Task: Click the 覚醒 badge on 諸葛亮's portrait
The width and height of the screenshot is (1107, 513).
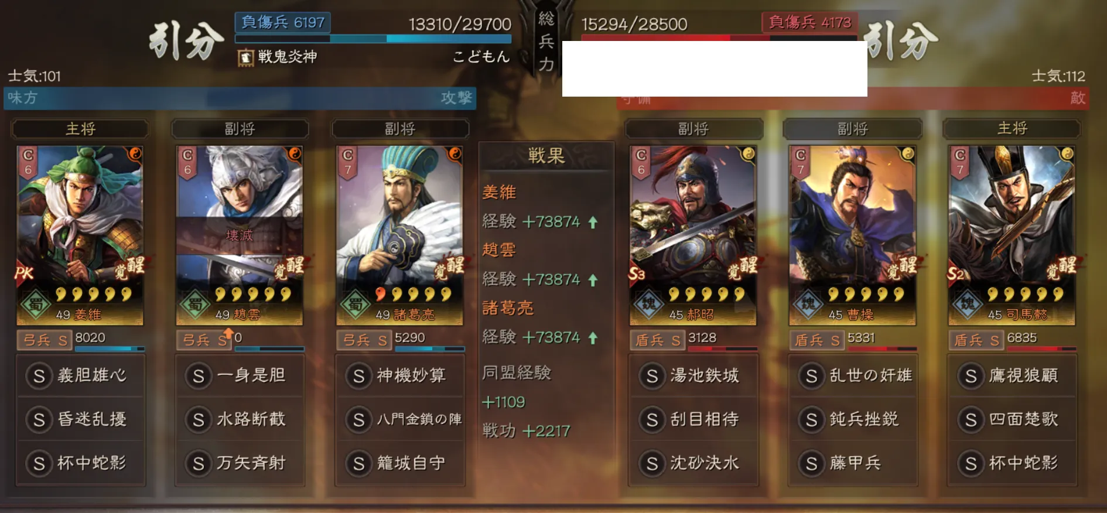Action: 449,268
